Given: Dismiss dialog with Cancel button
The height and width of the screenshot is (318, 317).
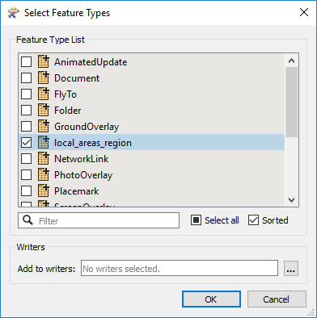Looking at the screenshot, I should (x=277, y=299).
